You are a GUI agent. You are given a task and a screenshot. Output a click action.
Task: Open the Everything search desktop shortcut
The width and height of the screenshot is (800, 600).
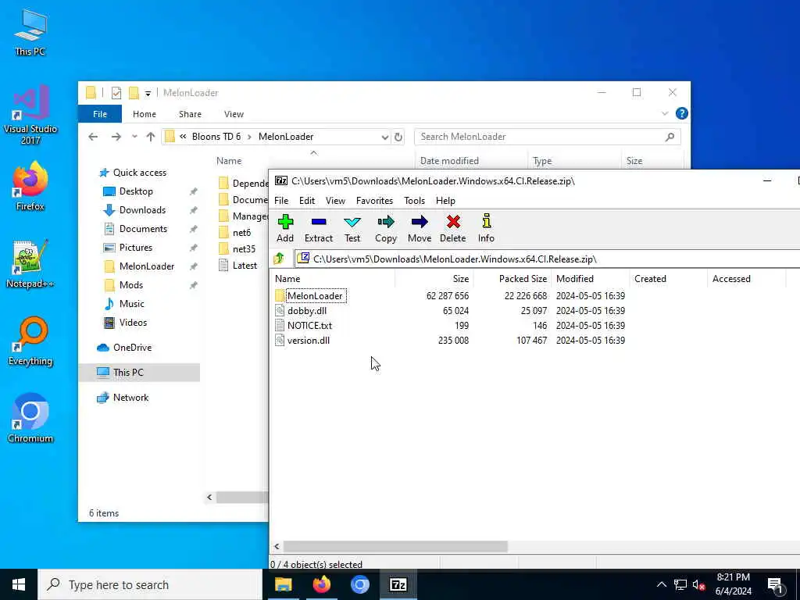click(30, 341)
